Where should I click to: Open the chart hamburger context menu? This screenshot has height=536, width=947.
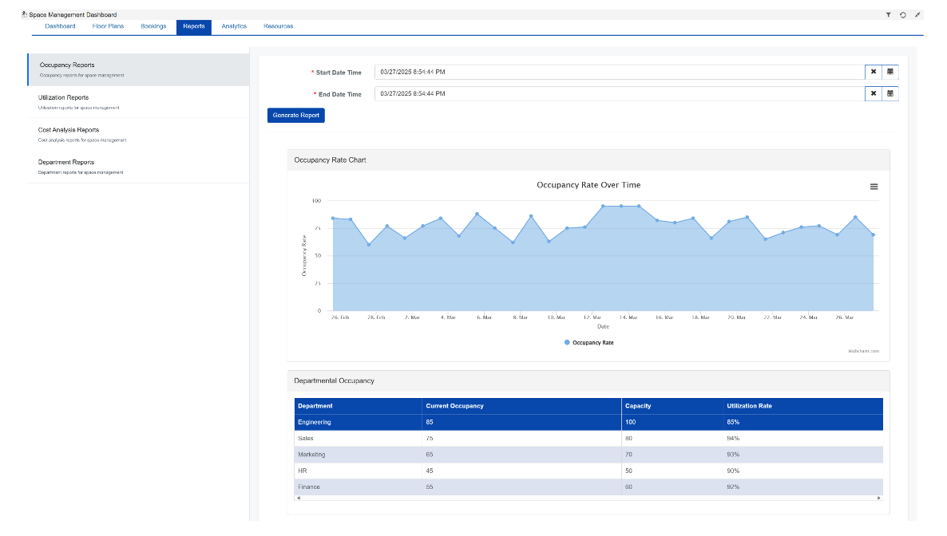pos(874,187)
